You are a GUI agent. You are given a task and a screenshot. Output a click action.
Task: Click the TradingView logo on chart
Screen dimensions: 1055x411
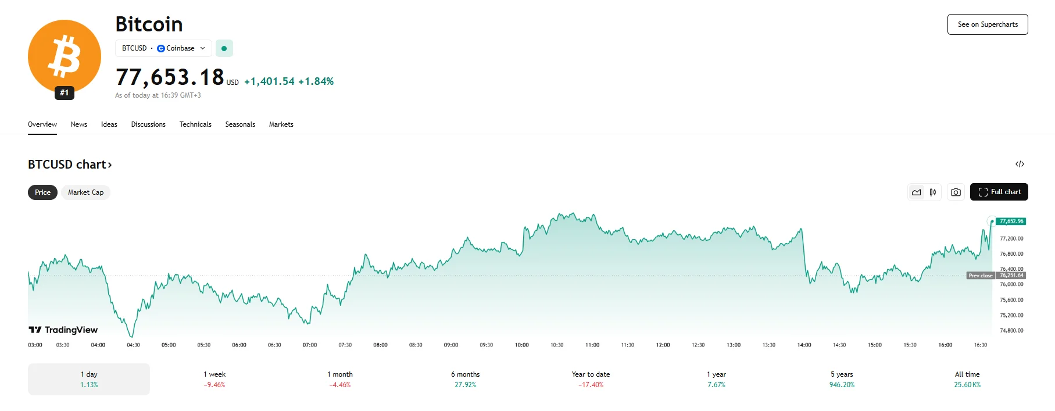pos(63,330)
